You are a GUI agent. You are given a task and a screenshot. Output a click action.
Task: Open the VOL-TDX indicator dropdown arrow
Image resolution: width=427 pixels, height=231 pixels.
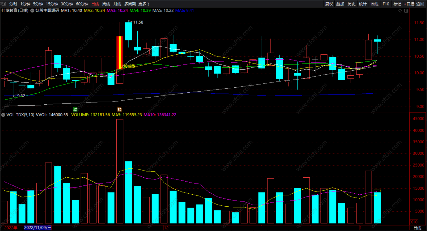pos(3,115)
